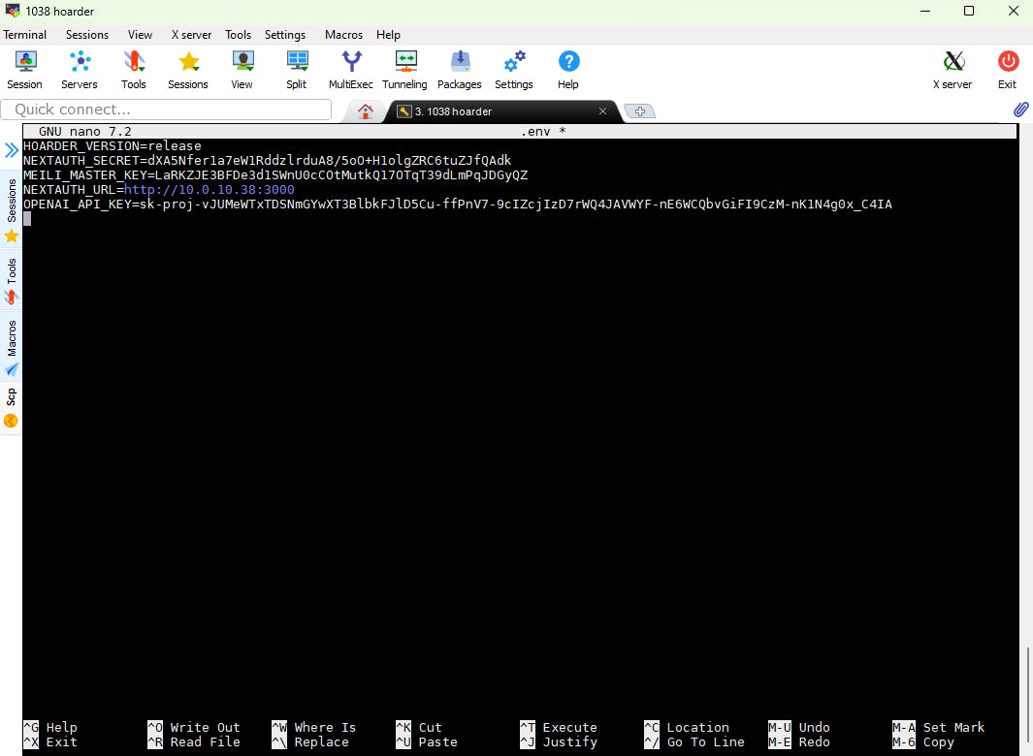Click the Go To Line shortcut hint
The image size is (1033, 756).
694,742
